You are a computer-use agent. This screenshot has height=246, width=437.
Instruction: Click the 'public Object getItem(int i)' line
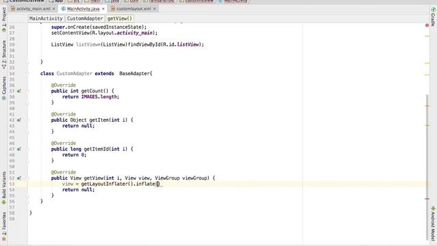click(x=92, y=120)
